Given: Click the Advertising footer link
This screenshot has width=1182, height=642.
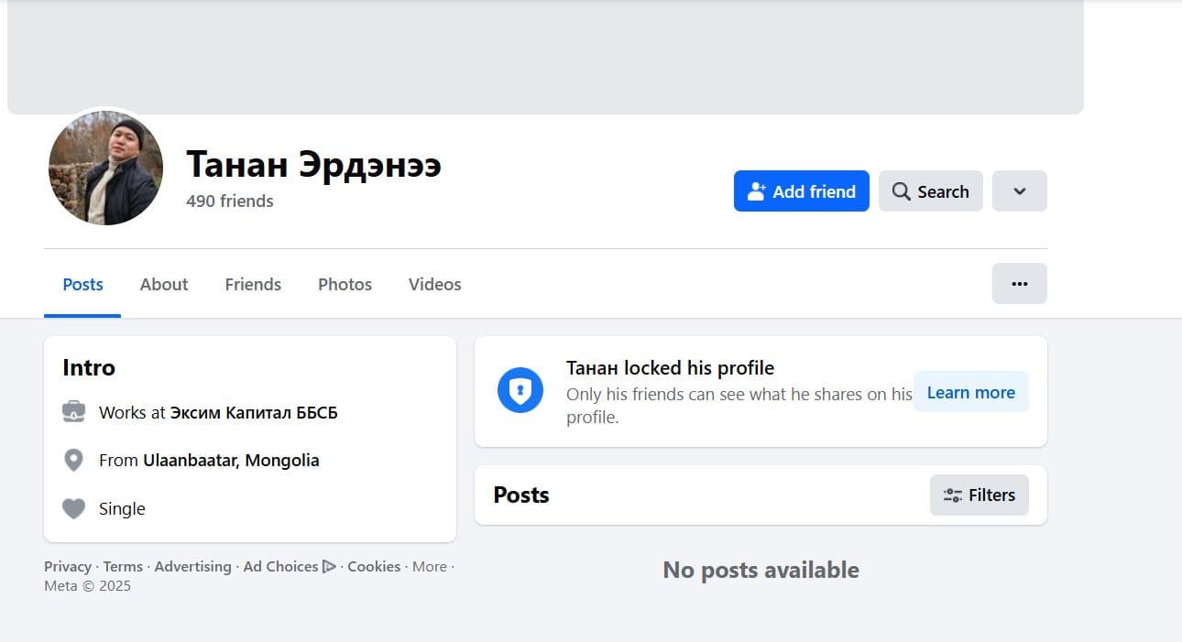Looking at the screenshot, I should (x=192, y=566).
